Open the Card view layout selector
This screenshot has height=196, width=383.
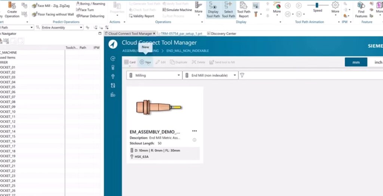click(130, 62)
